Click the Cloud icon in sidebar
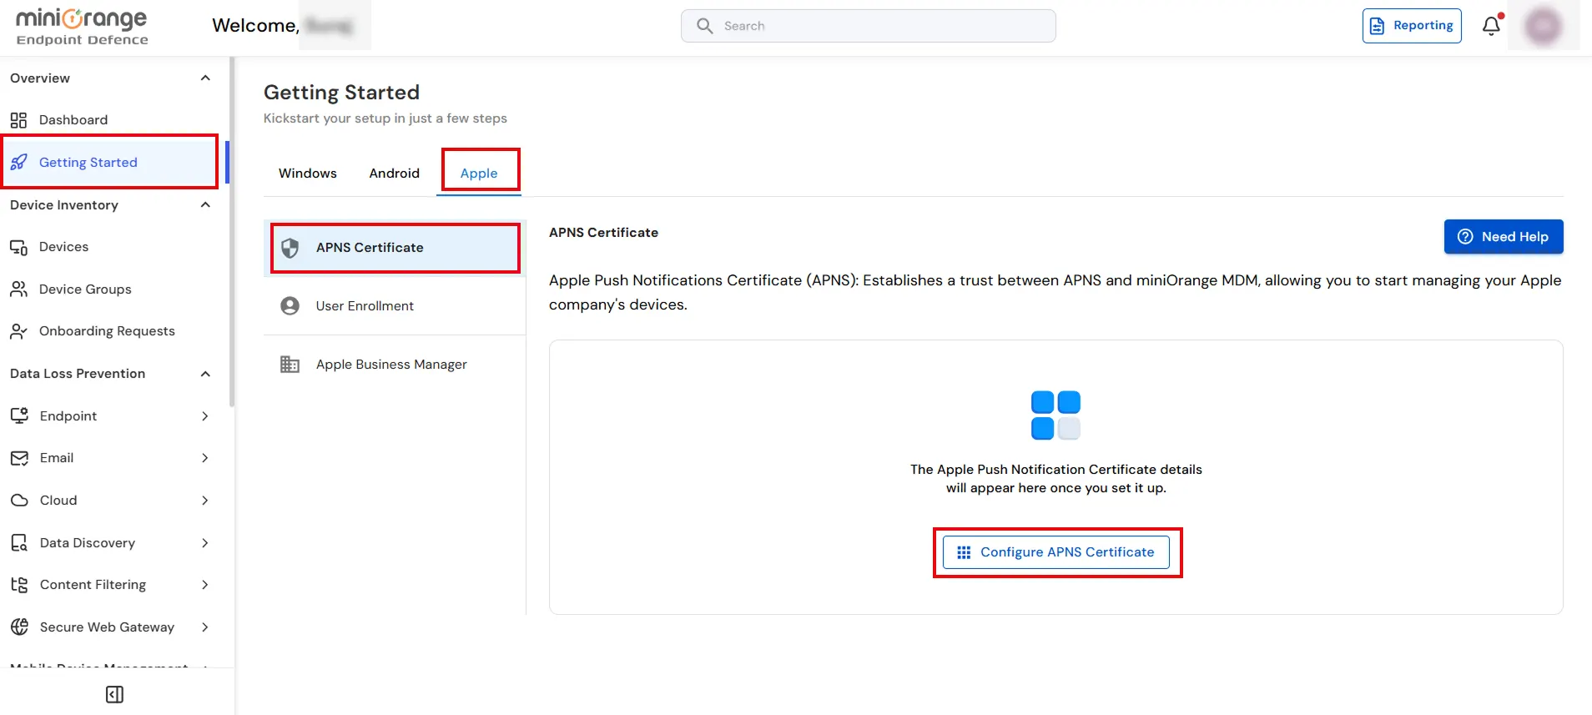Viewport: 1592px width, 715px height. pyautogui.click(x=19, y=501)
